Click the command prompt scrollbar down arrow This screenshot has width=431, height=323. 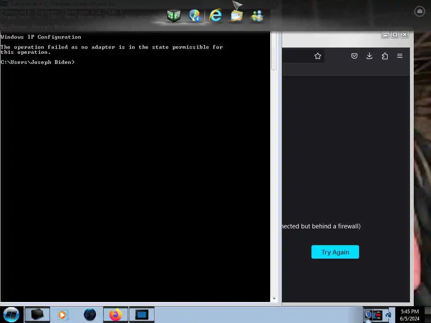click(274, 299)
